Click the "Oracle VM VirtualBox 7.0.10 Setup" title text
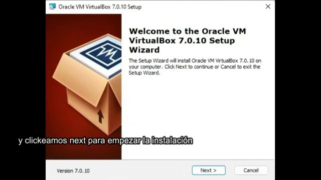The width and height of the screenshot is (321, 180). [100, 6]
